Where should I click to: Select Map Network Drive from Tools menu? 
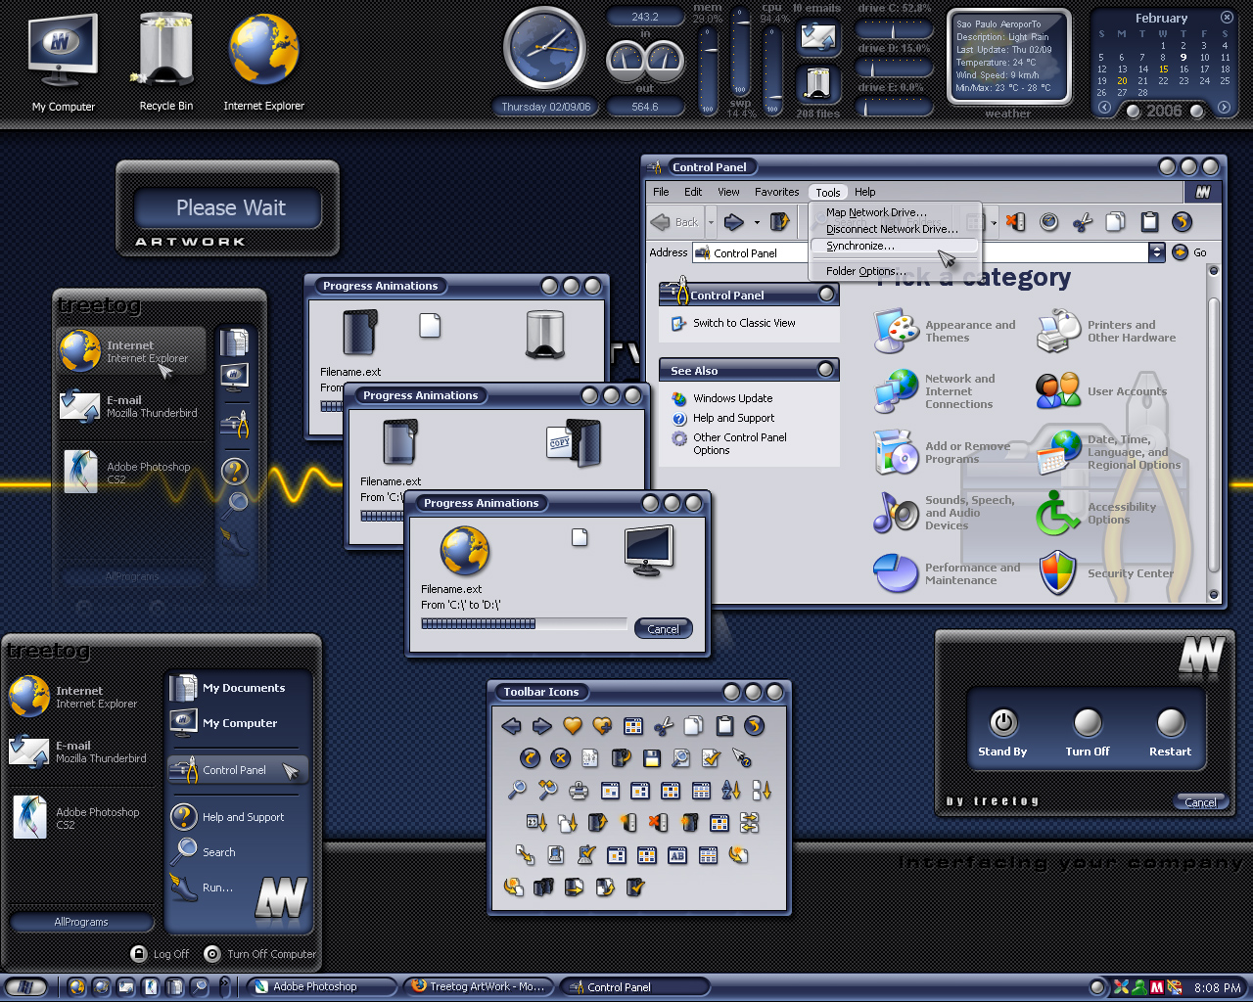[894, 212]
